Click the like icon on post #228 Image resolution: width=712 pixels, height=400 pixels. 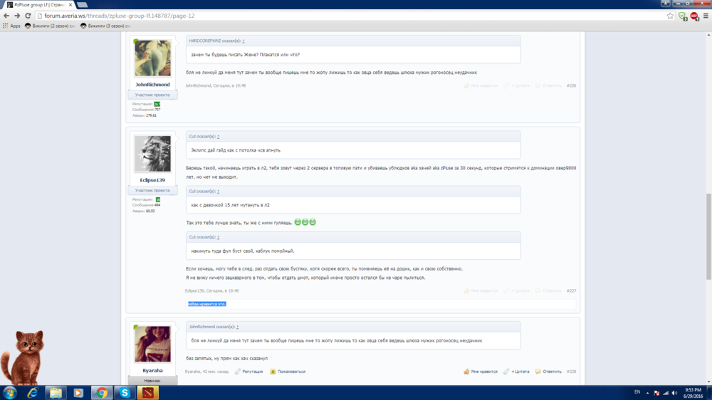(x=466, y=372)
